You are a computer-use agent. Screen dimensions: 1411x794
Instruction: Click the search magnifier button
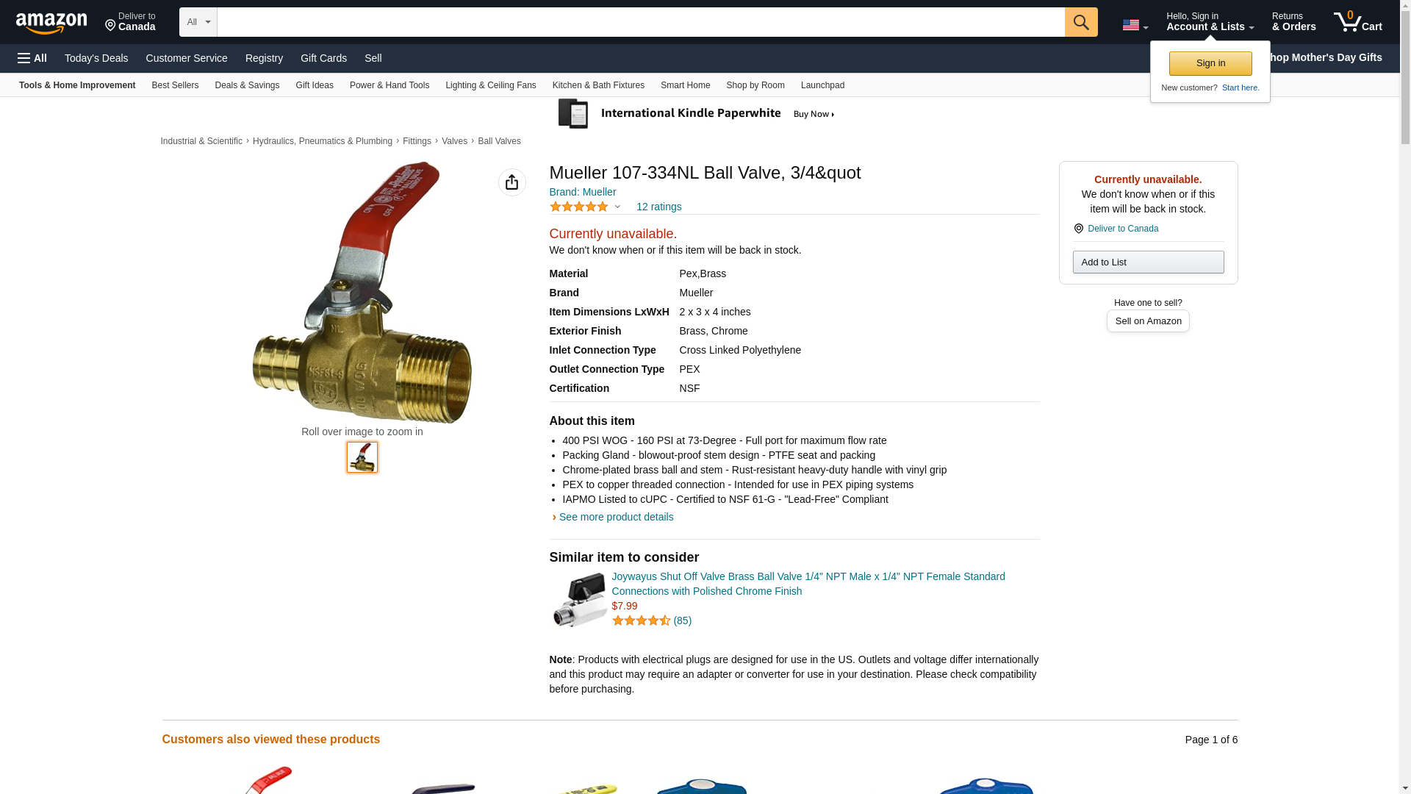point(1081,22)
